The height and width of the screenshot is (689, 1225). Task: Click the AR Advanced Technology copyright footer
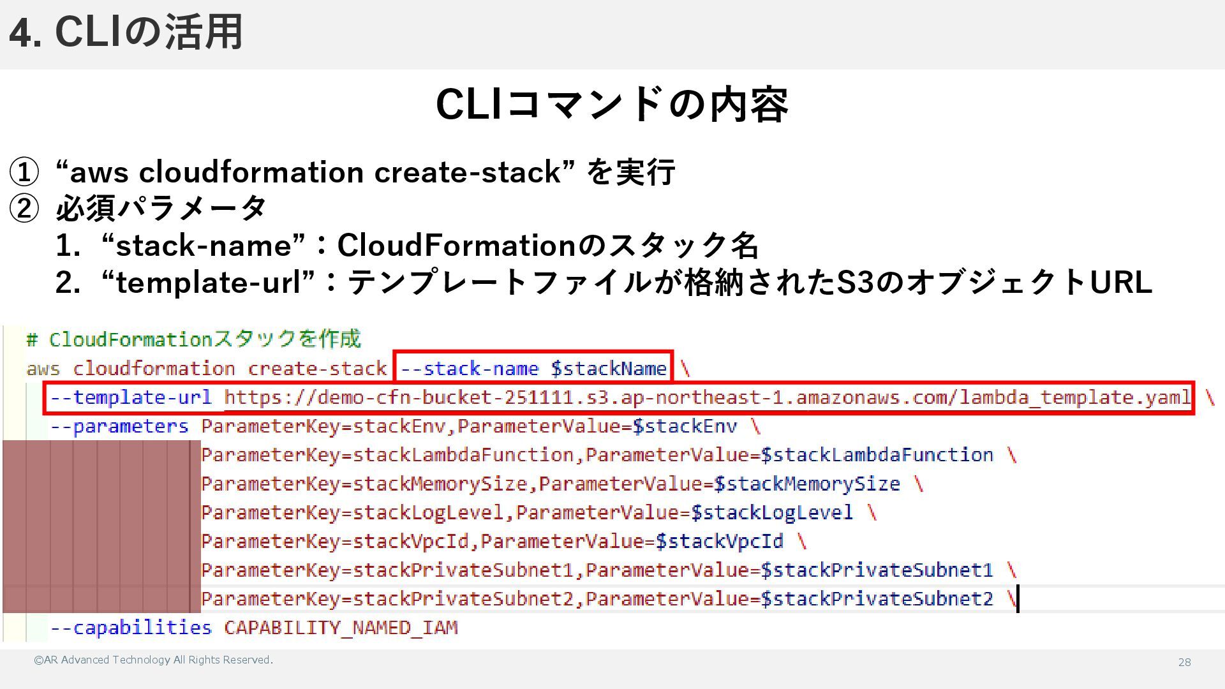(153, 660)
